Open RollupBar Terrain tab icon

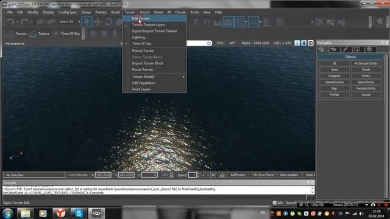click(333, 49)
